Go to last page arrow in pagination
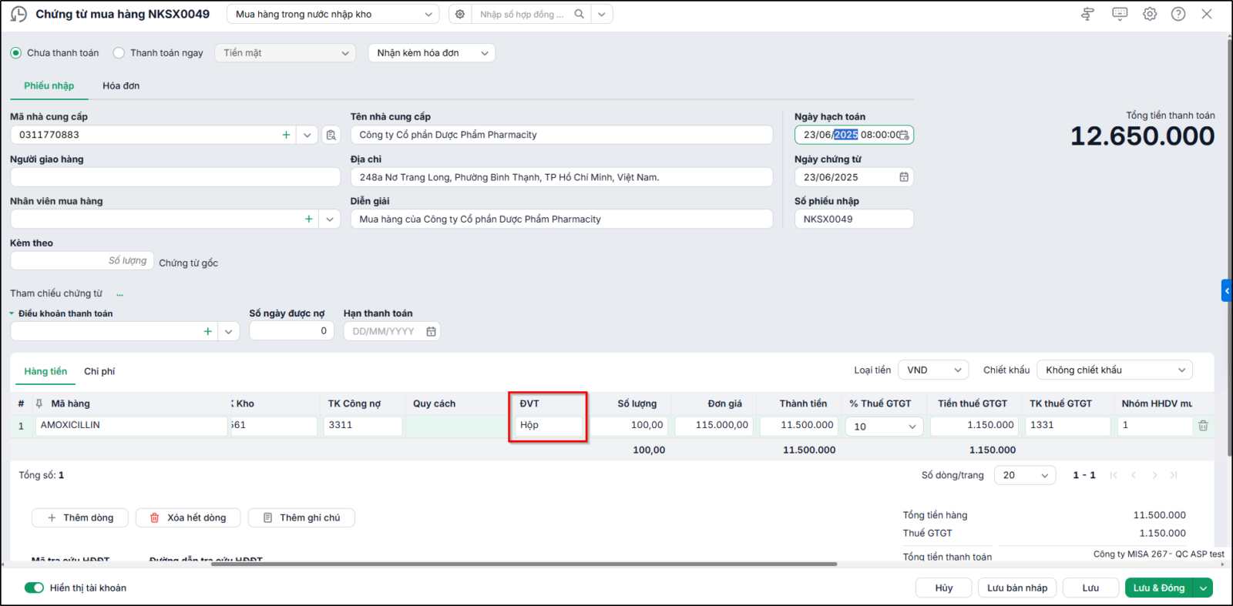 (1174, 475)
